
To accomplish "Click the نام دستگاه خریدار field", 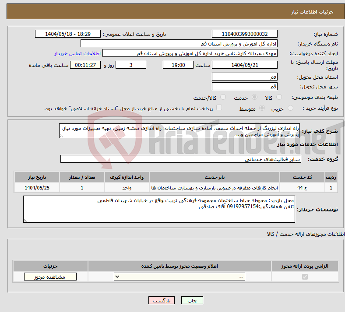I will coord(179,43).
